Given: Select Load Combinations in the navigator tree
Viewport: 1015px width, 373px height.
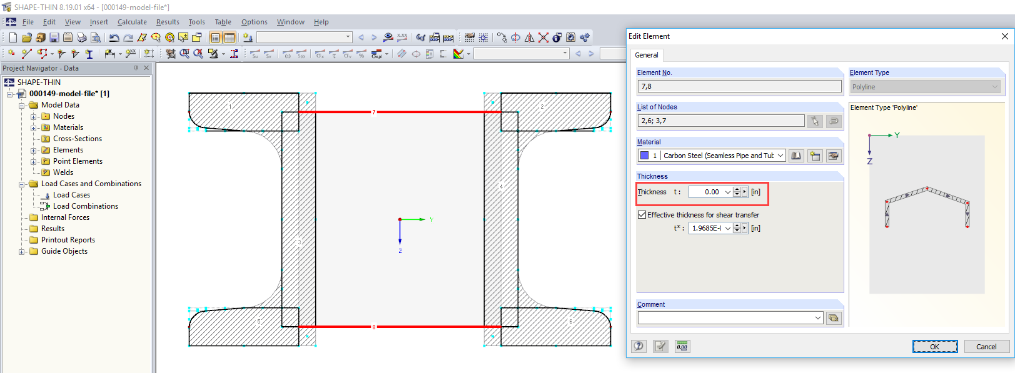Looking at the screenshot, I should (x=86, y=206).
